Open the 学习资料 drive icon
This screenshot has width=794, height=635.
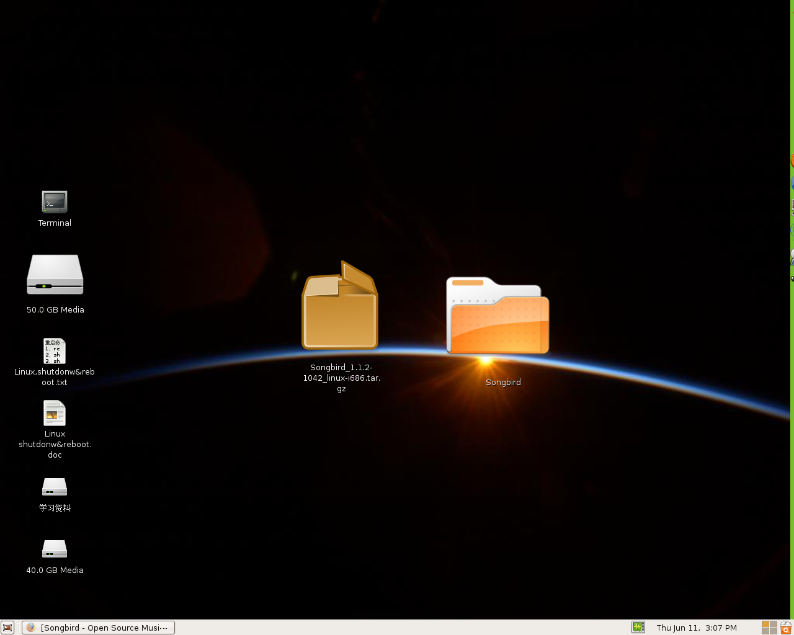(55, 487)
